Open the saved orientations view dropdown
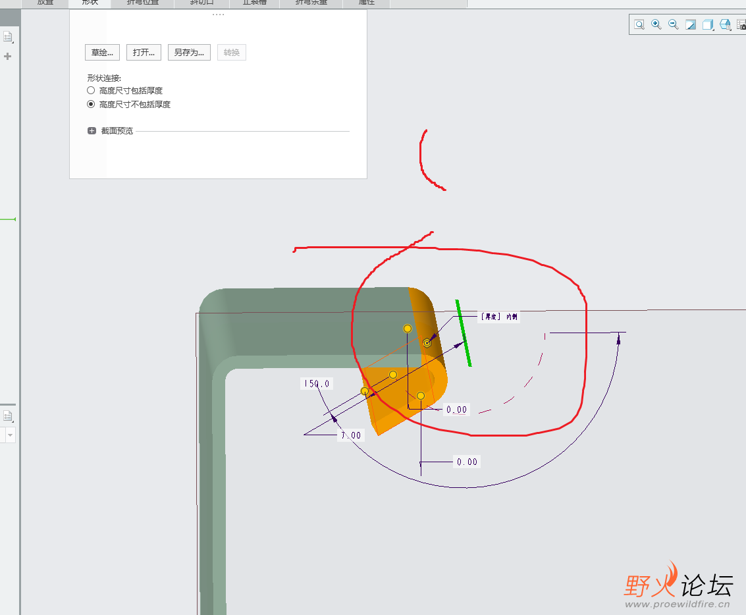The width and height of the screenshot is (746, 615). [x=725, y=24]
